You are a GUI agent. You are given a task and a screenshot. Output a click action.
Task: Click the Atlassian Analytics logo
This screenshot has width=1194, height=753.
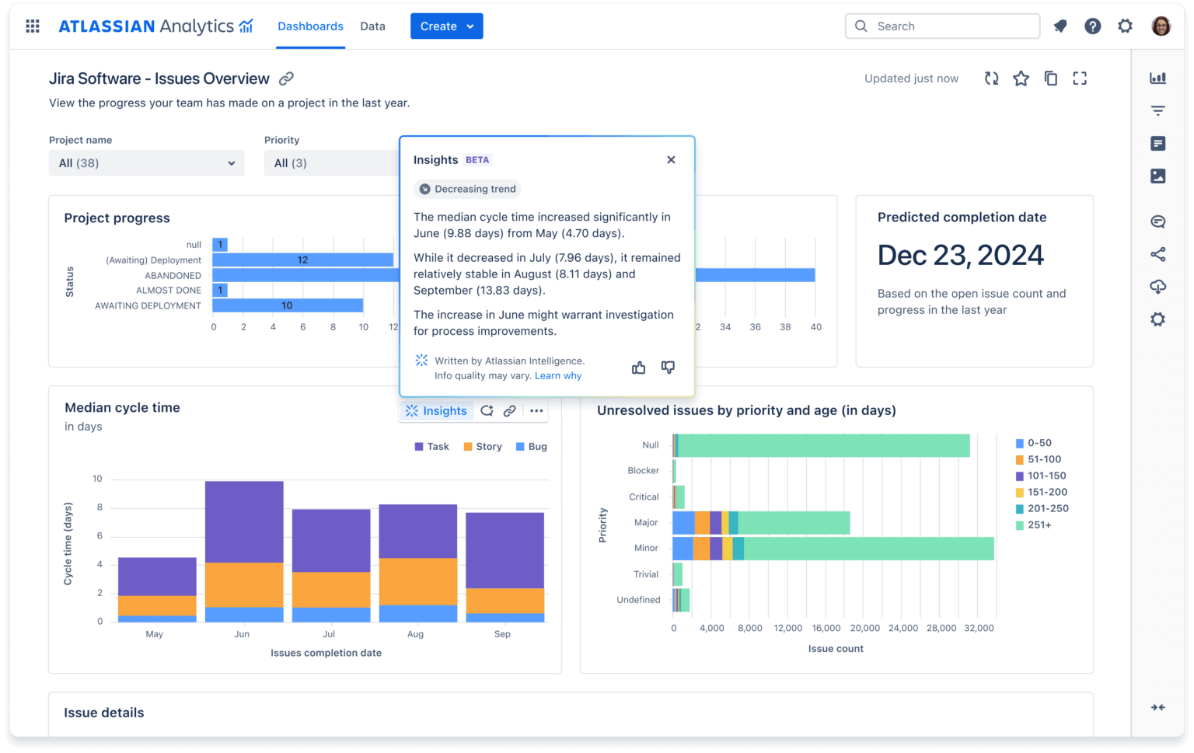point(156,26)
